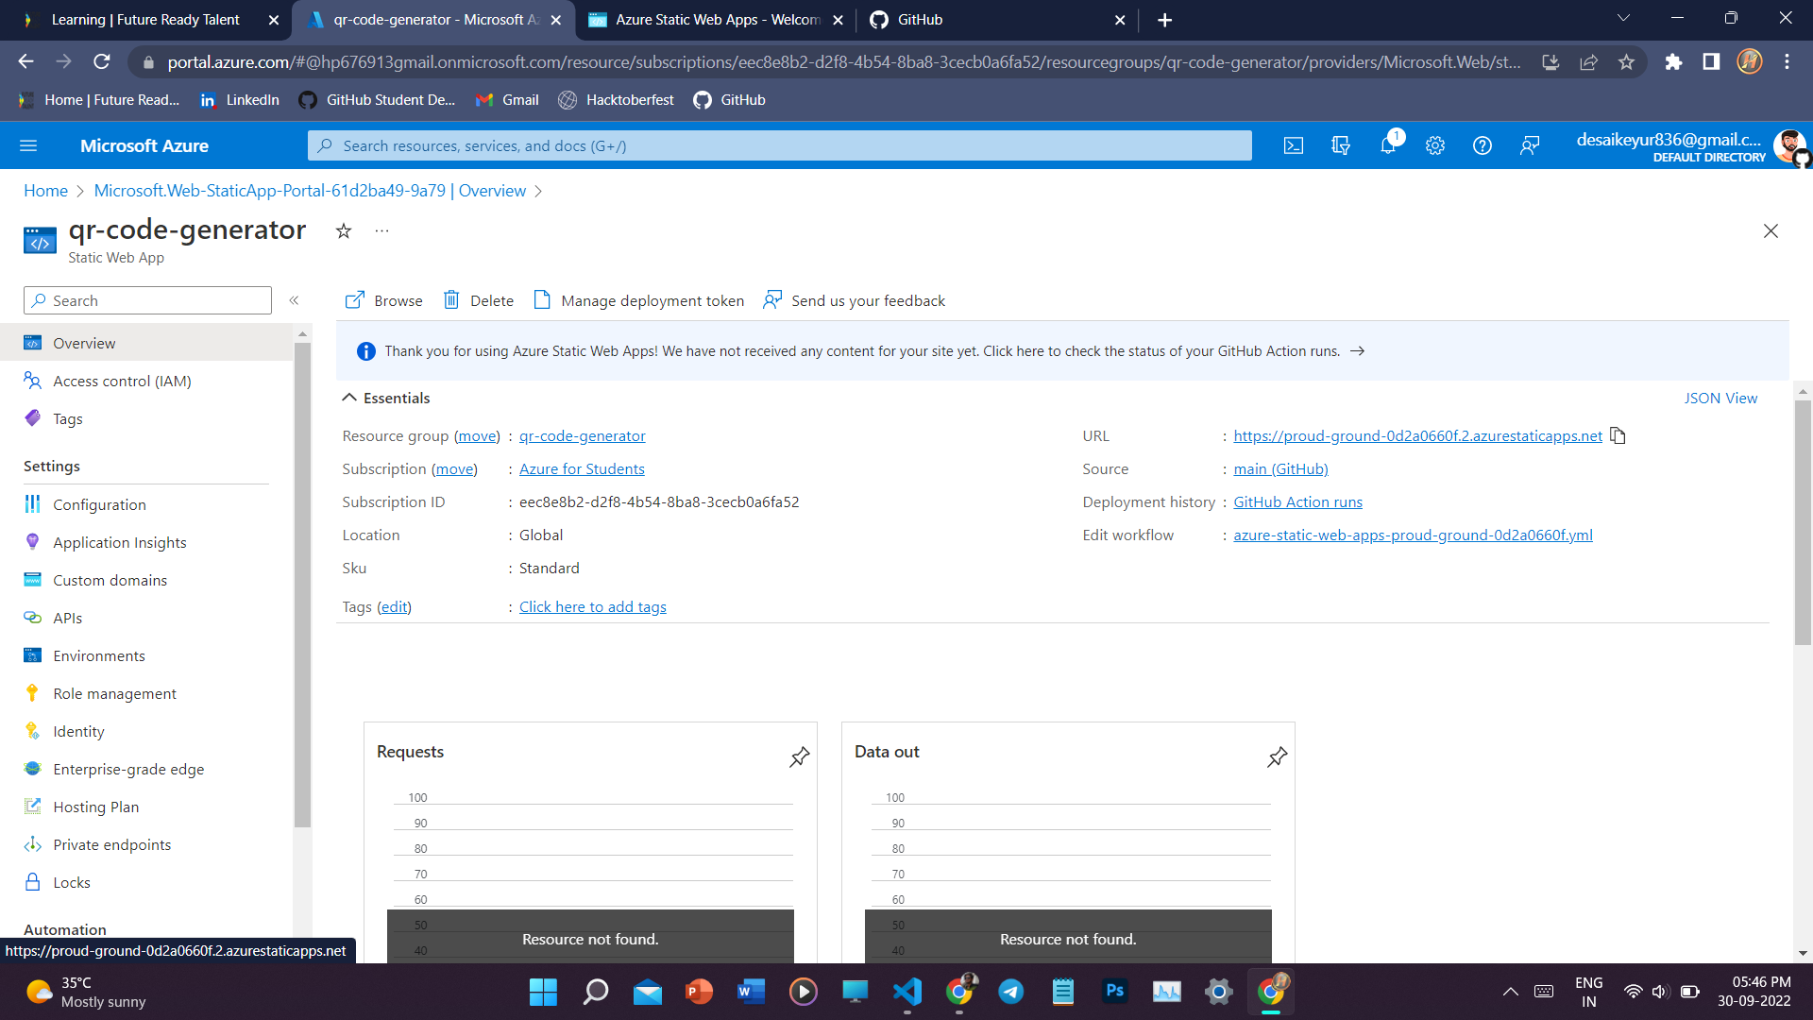Favorite the qr-code-generator resource star
This screenshot has height=1020, width=1813.
(344, 231)
